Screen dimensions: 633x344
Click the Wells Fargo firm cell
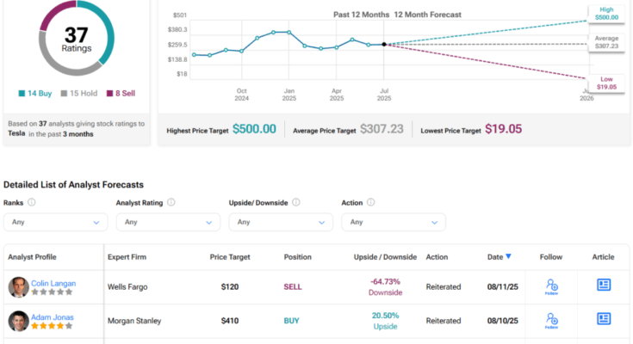point(127,286)
